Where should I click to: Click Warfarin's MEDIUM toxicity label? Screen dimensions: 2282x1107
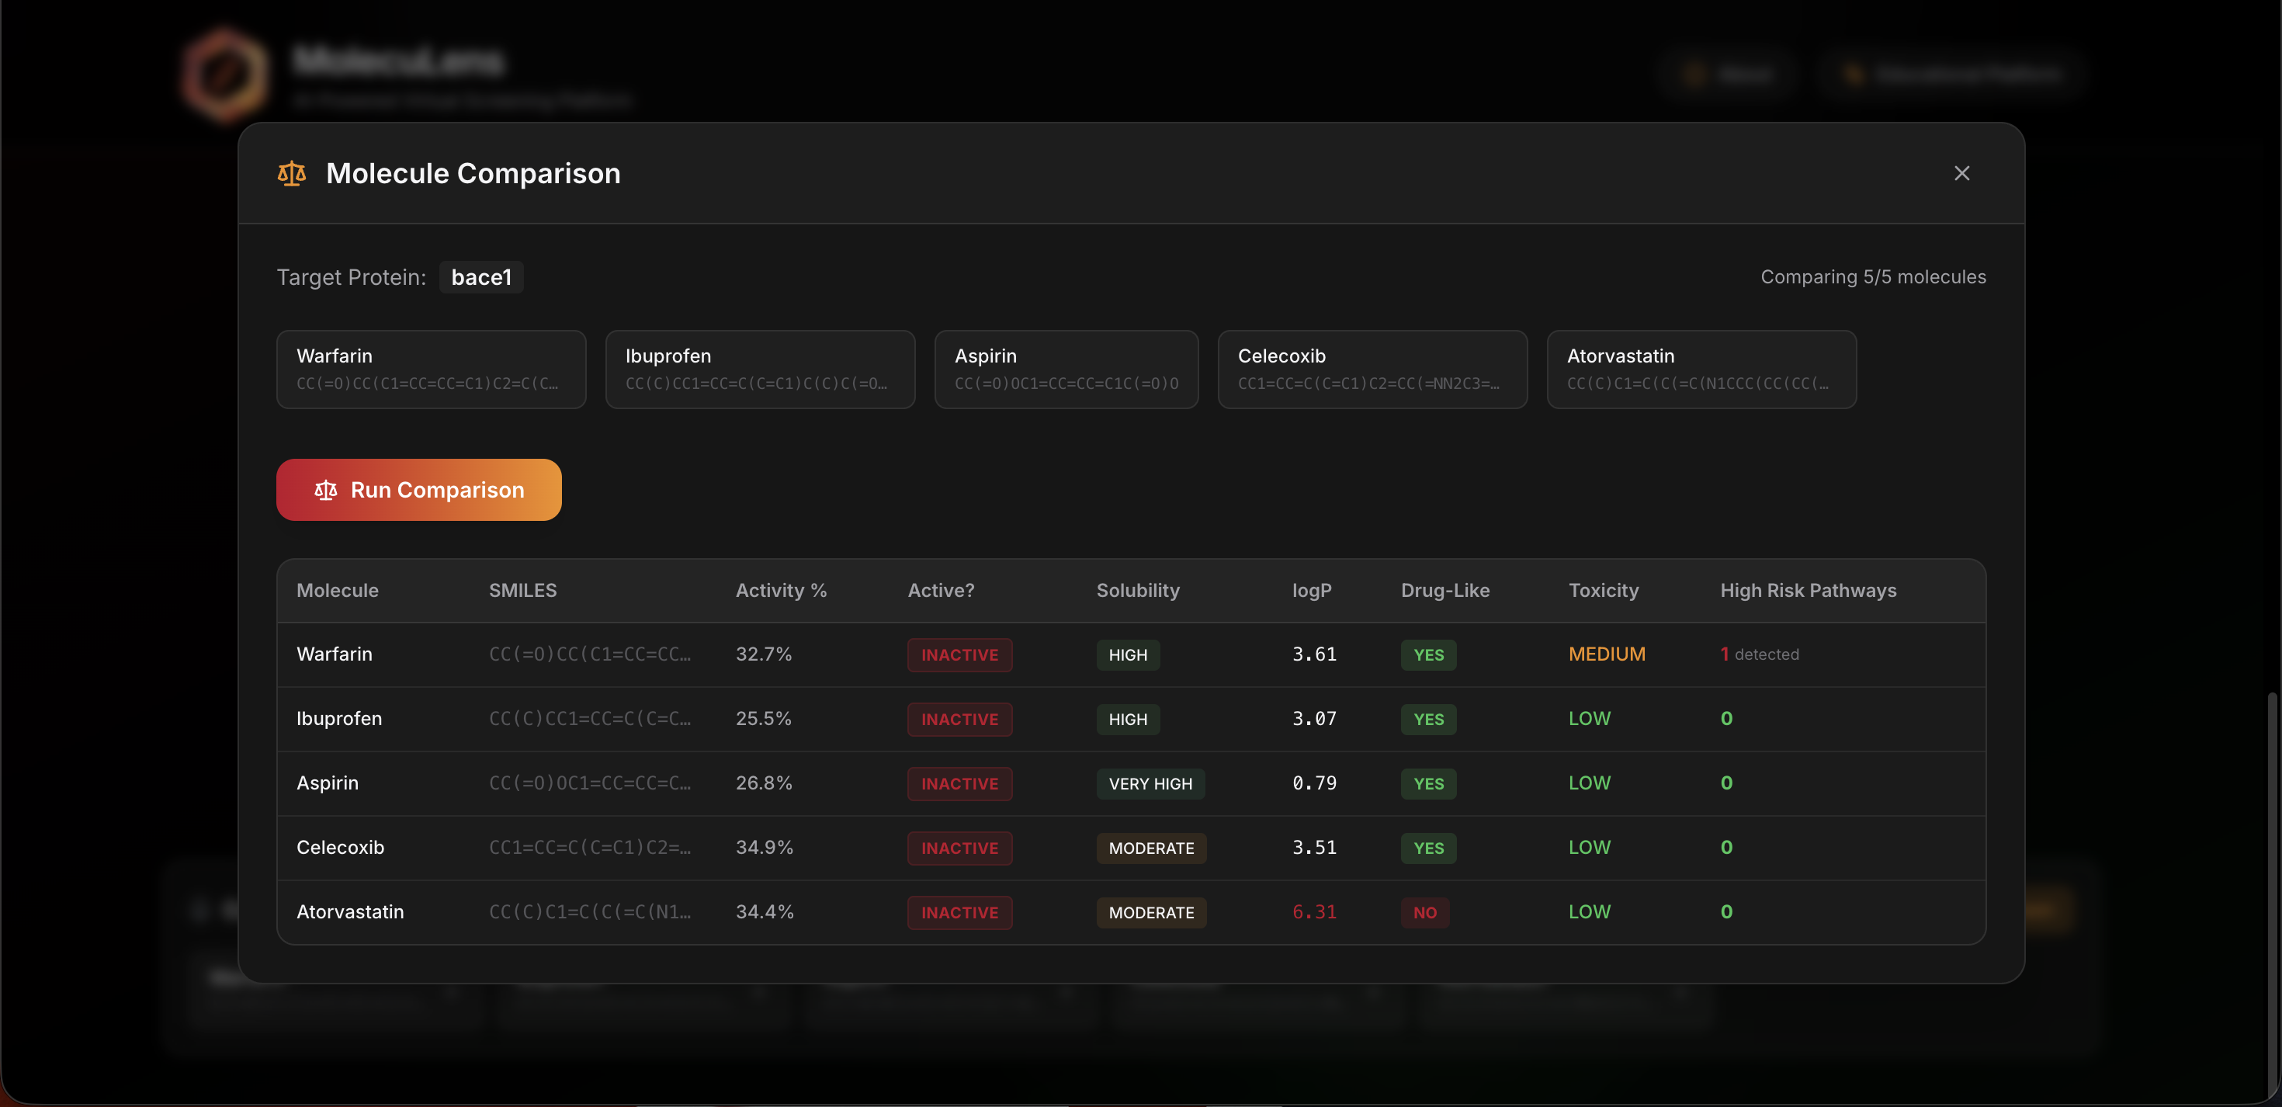(1606, 654)
